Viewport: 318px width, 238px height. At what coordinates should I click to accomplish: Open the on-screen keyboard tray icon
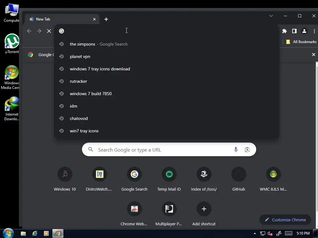click(x=288, y=233)
